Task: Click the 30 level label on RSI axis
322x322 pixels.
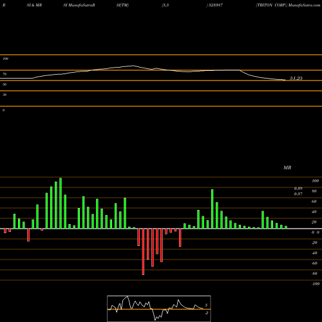Action: pyautogui.click(x=5, y=95)
